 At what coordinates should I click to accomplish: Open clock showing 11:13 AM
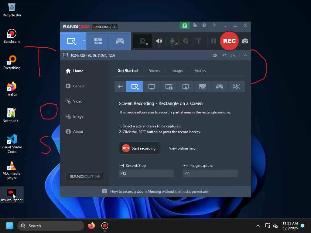pos(290,226)
